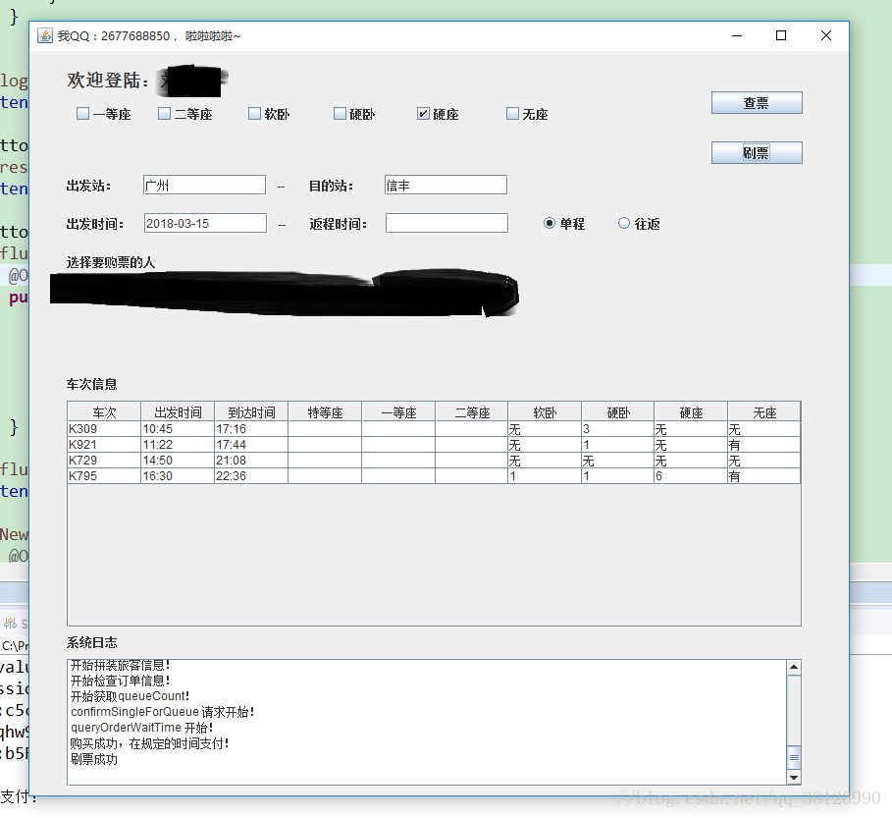892x818 pixels.
Task: Click the 到达时间 column header
Action: coord(251,412)
